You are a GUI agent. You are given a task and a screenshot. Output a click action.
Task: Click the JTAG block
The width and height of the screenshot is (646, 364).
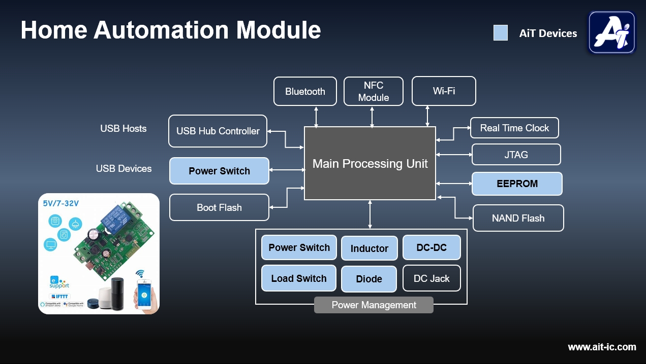[516, 155]
